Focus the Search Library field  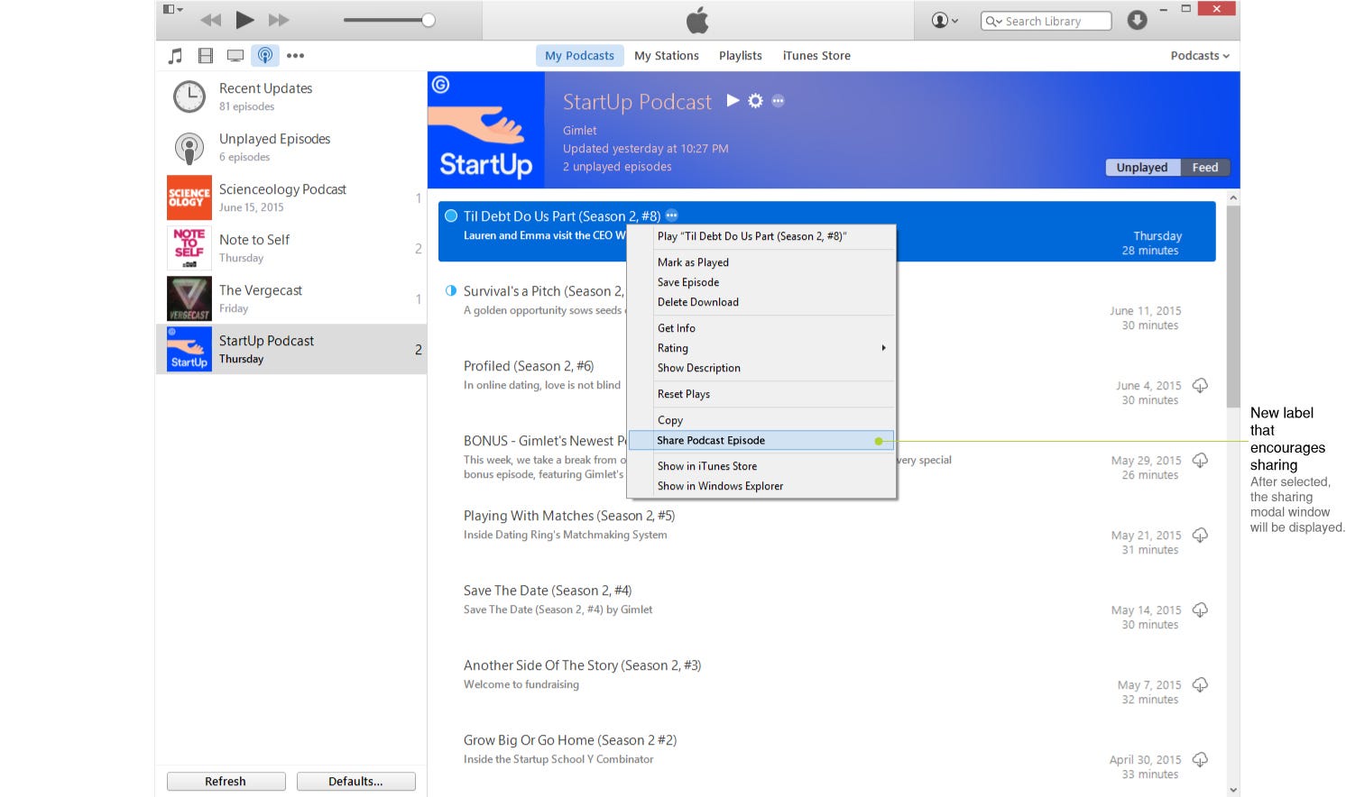click(1046, 21)
